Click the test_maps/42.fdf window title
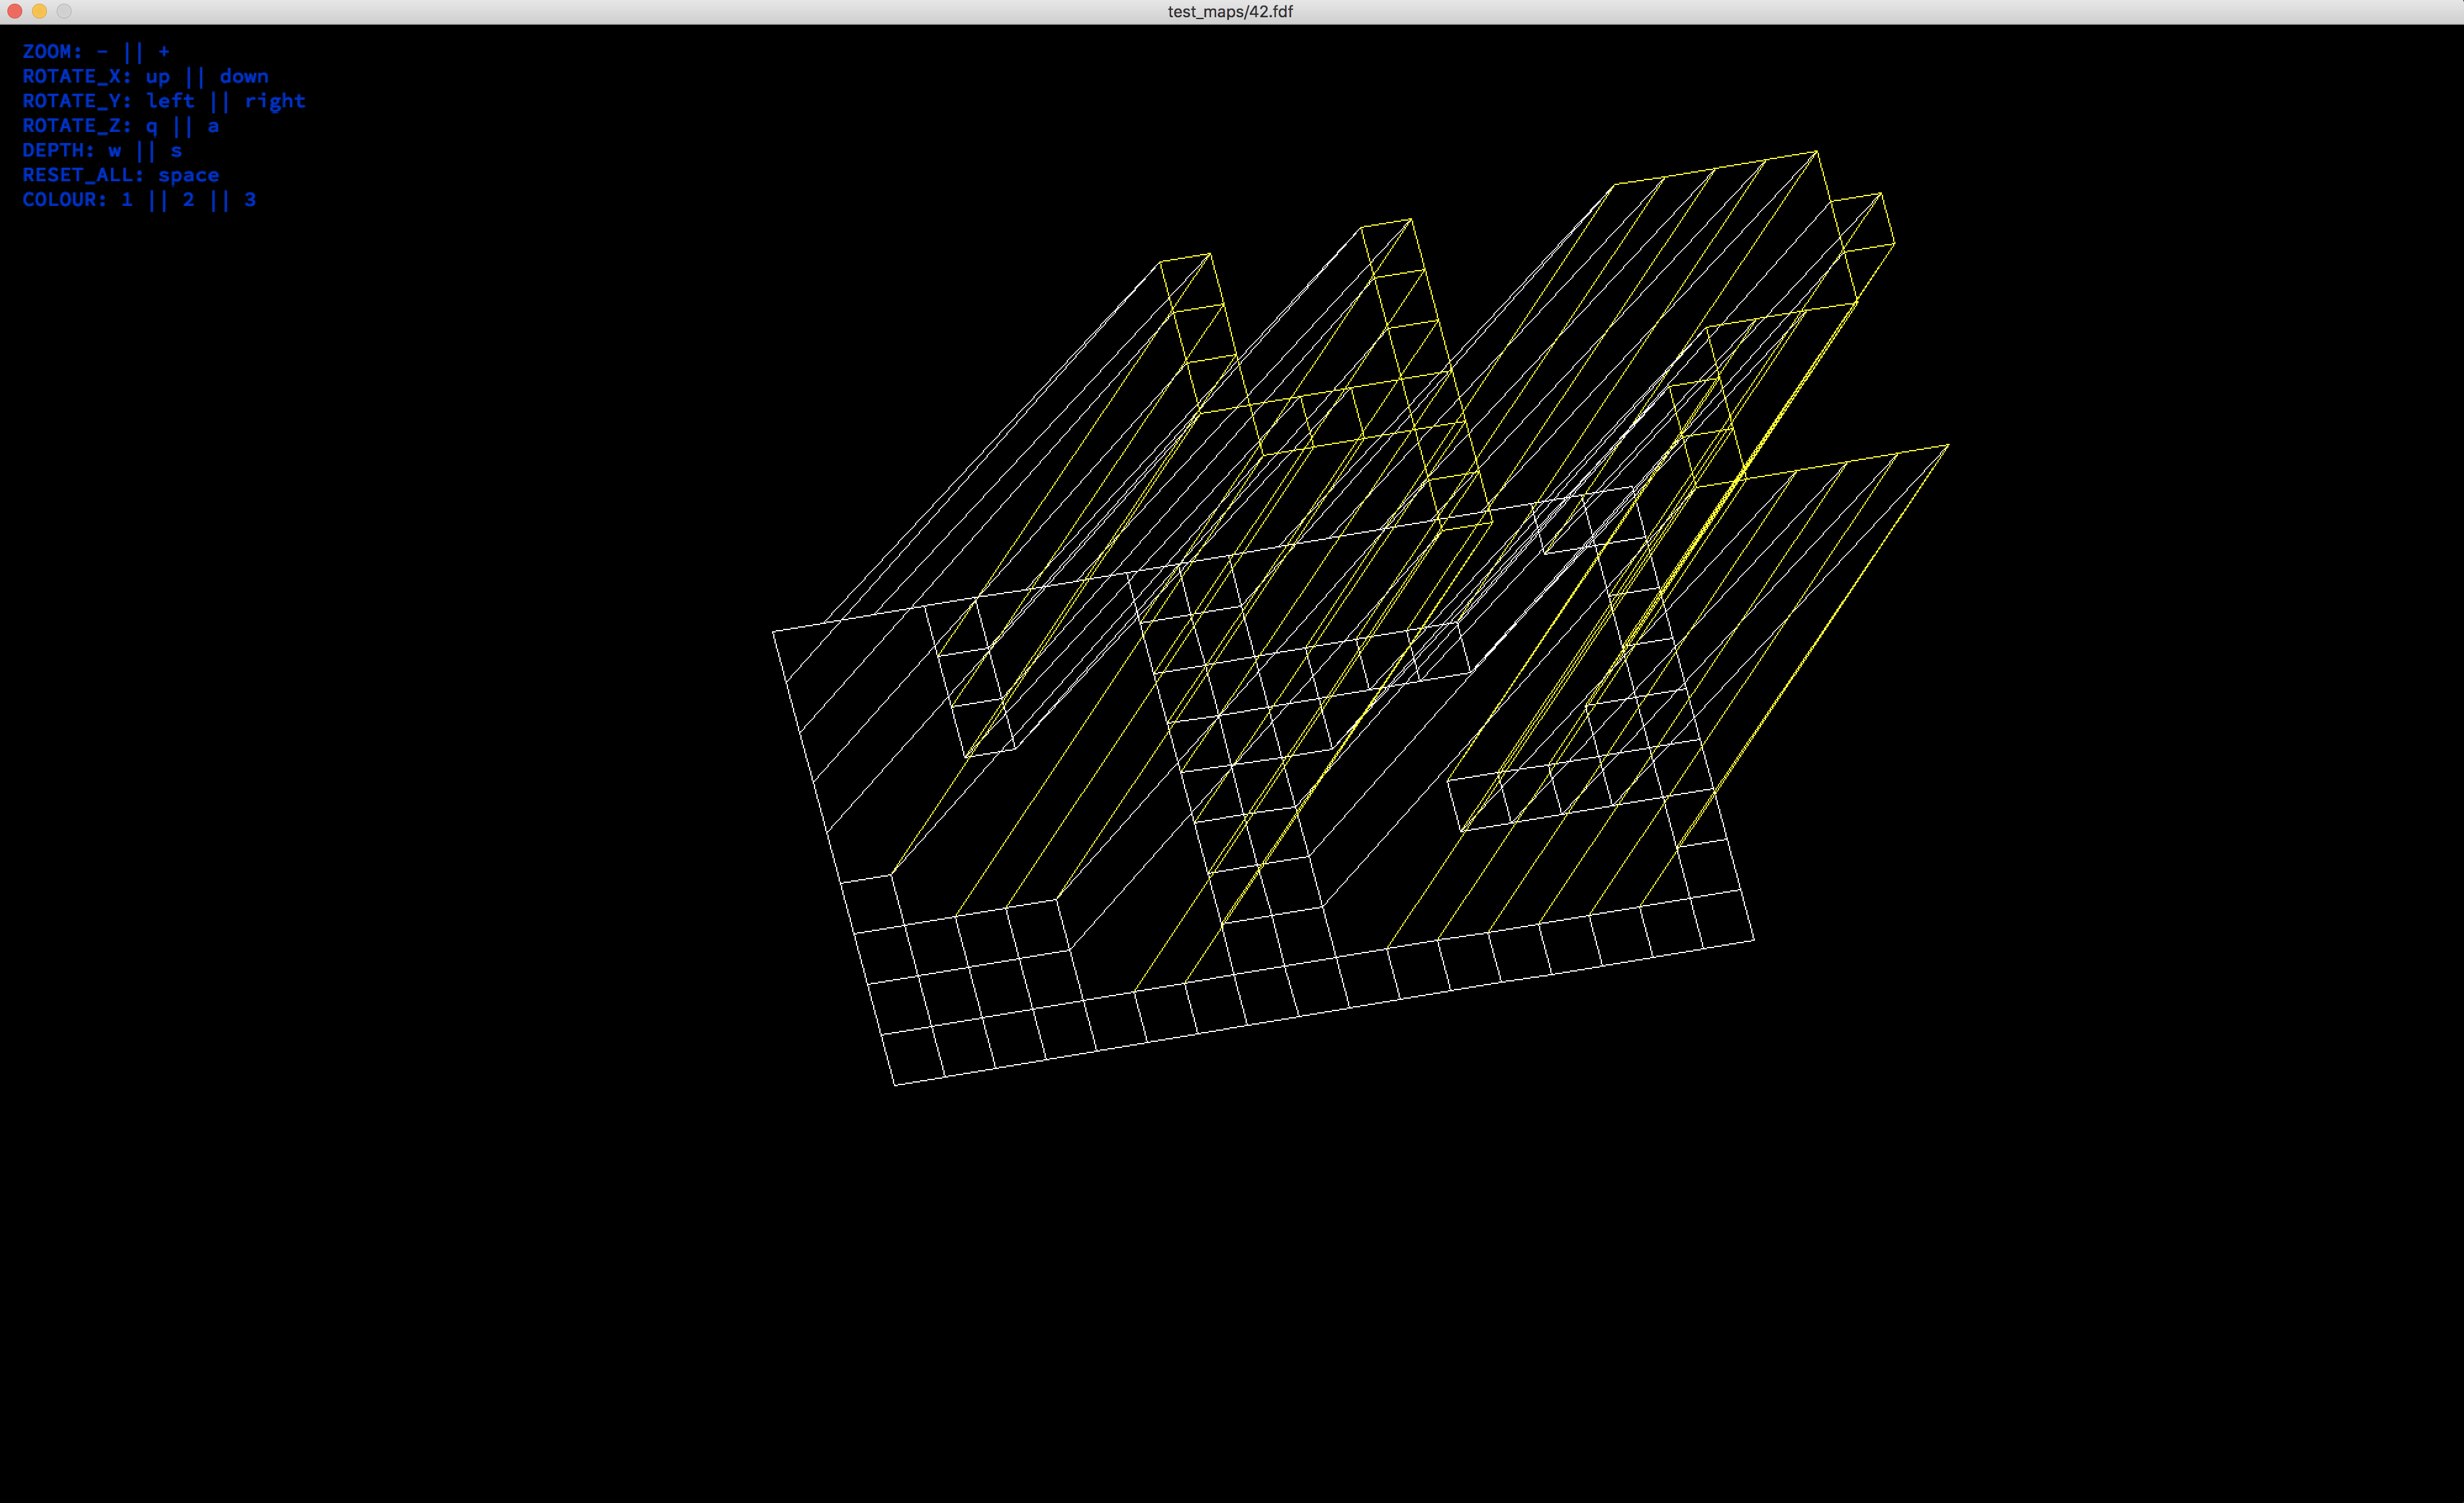 (x=1230, y=11)
